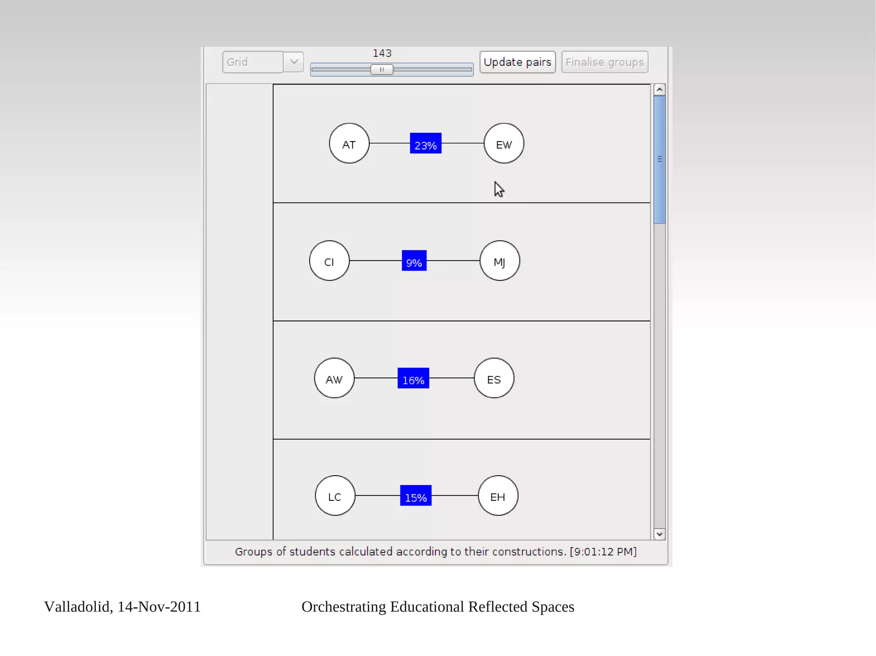
Task: Select the EH student node
Action: click(x=498, y=496)
